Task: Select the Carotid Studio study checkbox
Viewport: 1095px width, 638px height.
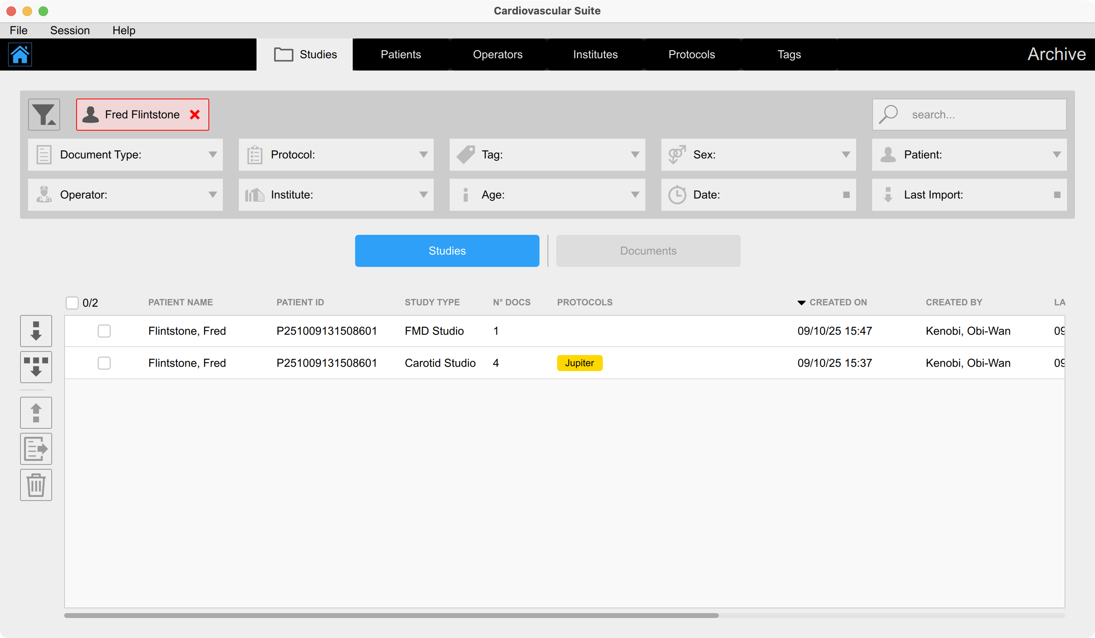Action: [104, 363]
